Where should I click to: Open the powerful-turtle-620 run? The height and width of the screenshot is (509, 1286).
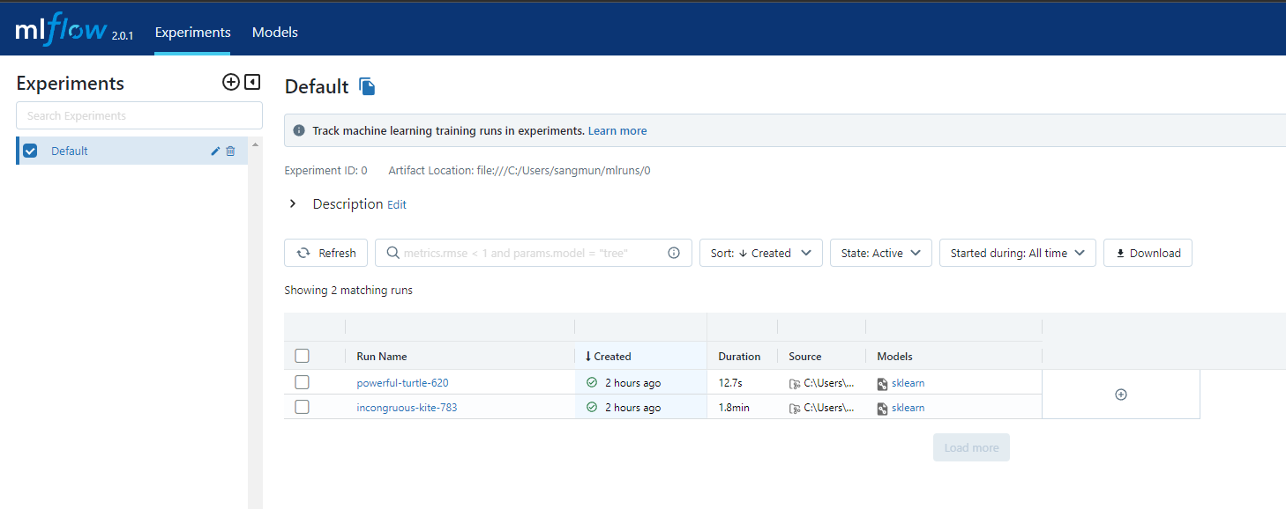click(x=402, y=383)
